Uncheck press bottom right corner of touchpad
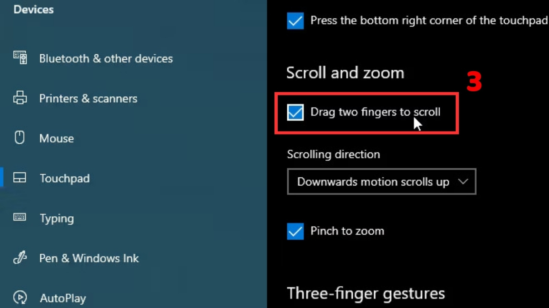This screenshot has height=308, width=549. (295, 21)
